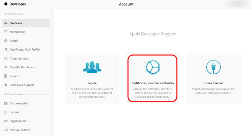Image resolution: width=252 pixels, height=138 pixels.
Task: Click the iTunes Connect plug icon
Action: tap(213, 67)
